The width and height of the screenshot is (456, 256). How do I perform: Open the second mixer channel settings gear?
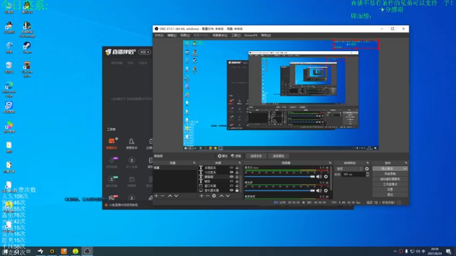point(325,191)
